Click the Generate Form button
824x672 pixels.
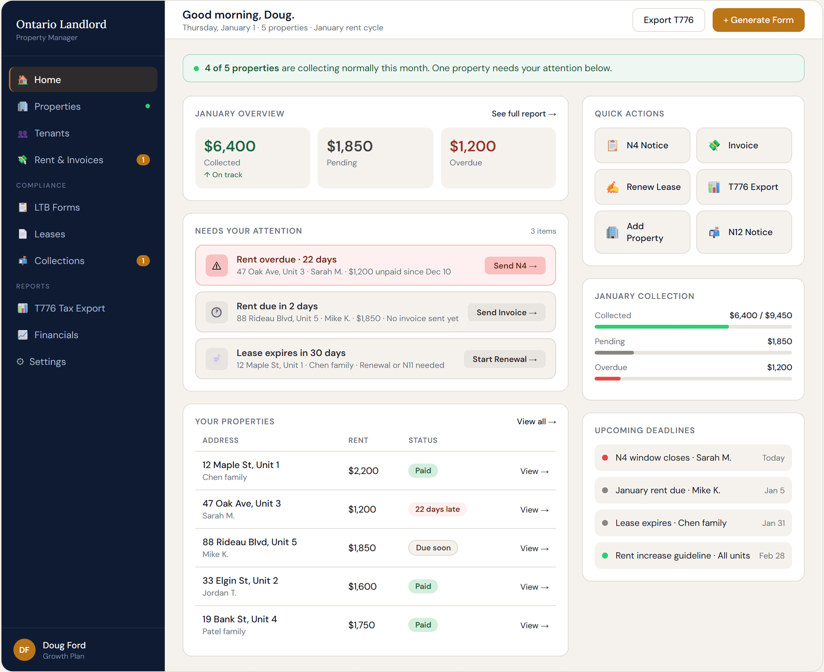point(758,20)
